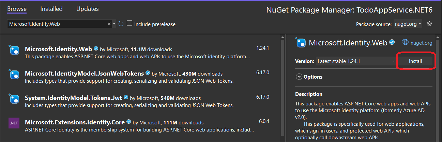Click the verified badge in the details pane header

[392, 42]
